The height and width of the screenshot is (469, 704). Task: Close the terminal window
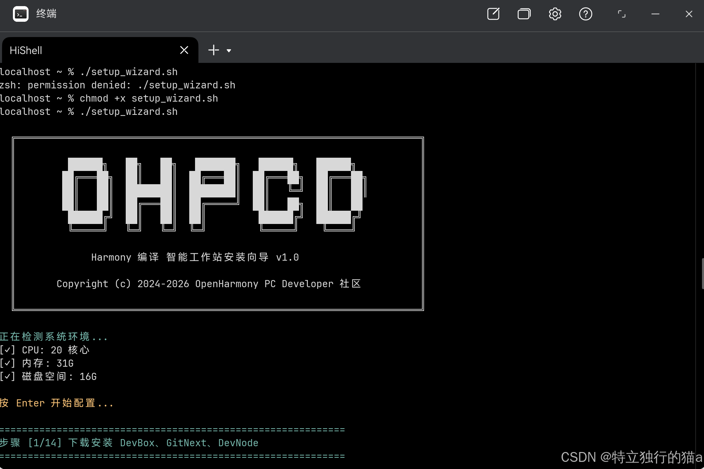click(x=689, y=14)
